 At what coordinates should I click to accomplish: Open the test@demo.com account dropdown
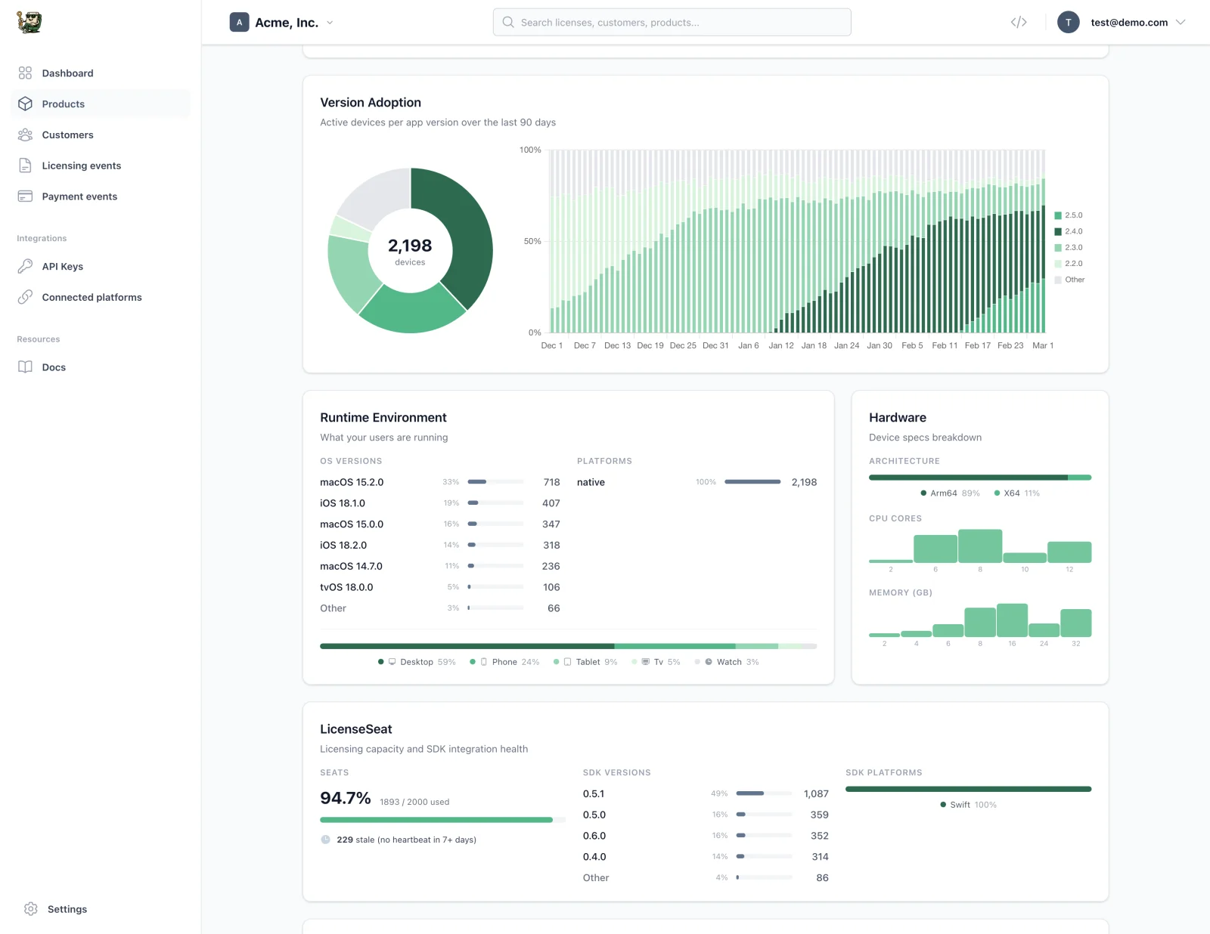pos(1128,22)
